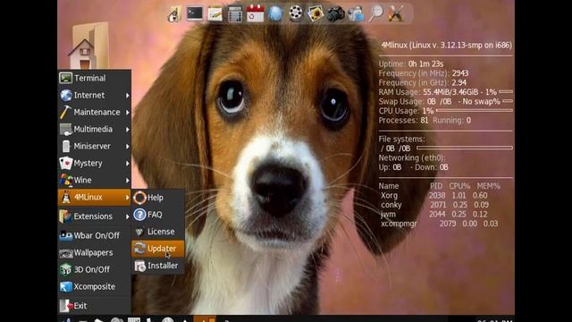Click the CPU Usage progress bar
This screenshot has height=322, width=572.
tap(475, 110)
